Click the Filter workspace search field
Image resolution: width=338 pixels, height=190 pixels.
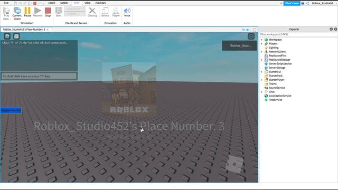pos(298,34)
